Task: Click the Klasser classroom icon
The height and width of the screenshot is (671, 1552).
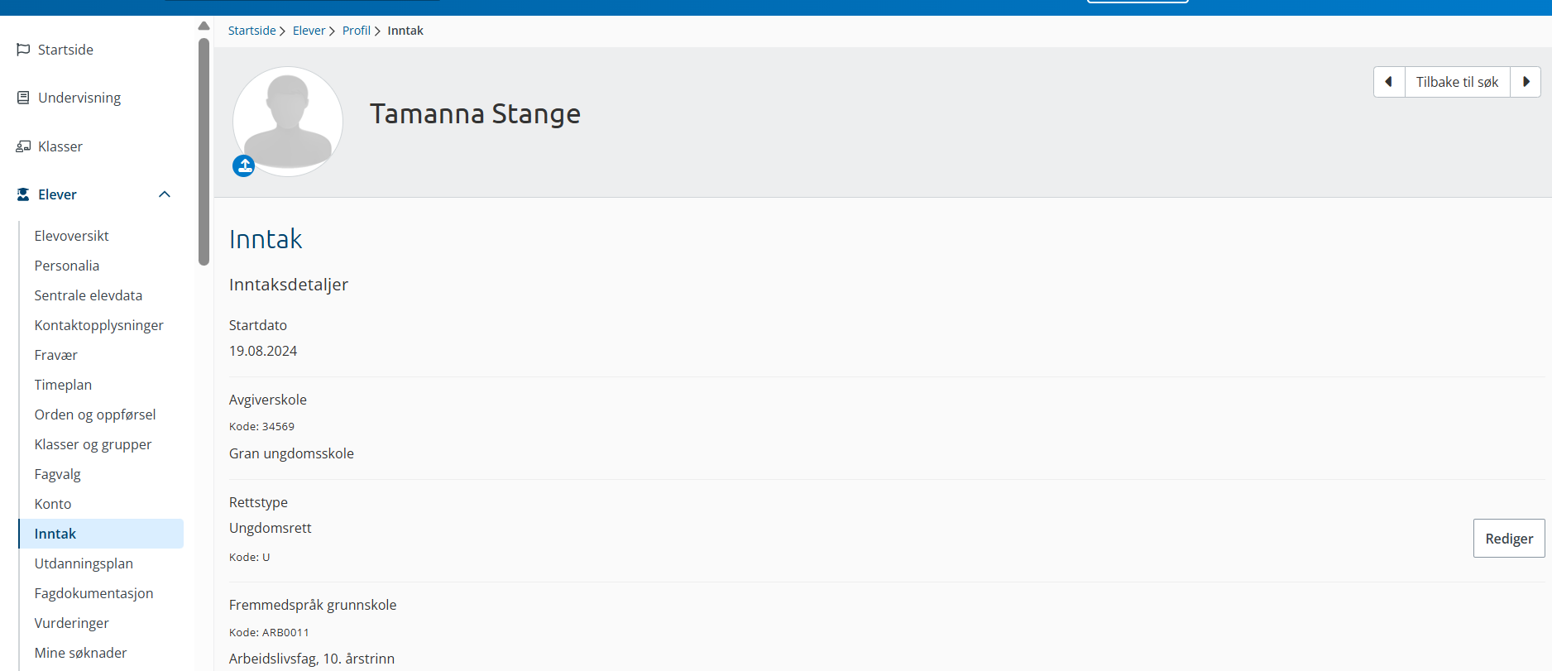Action: click(23, 146)
